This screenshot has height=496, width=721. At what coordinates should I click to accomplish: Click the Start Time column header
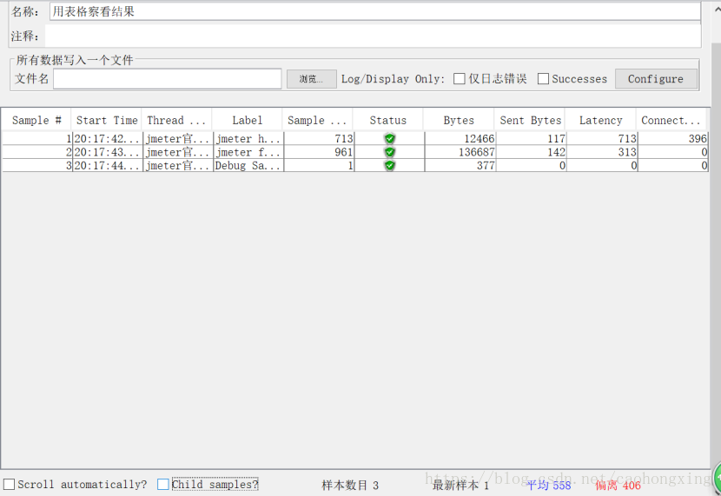[107, 120]
